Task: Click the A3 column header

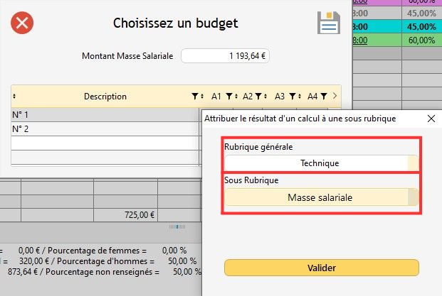Action: coord(279,96)
